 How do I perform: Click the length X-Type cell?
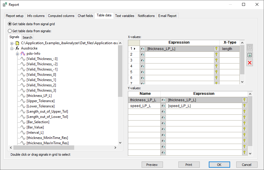click(x=230, y=49)
